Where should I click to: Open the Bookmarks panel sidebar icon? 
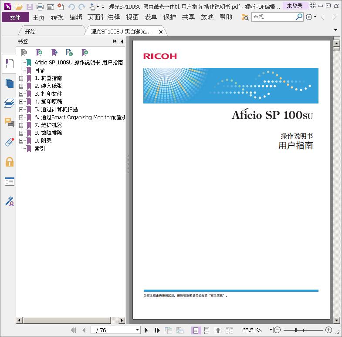(10, 63)
